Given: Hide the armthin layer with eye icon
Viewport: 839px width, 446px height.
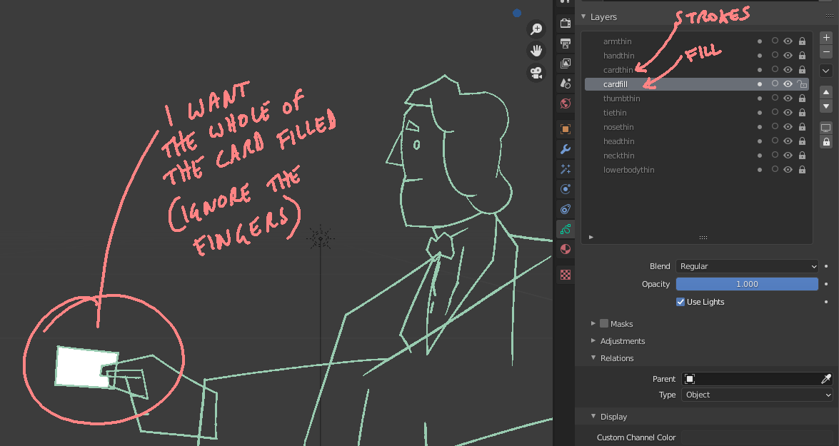Looking at the screenshot, I should (x=788, y=41).
